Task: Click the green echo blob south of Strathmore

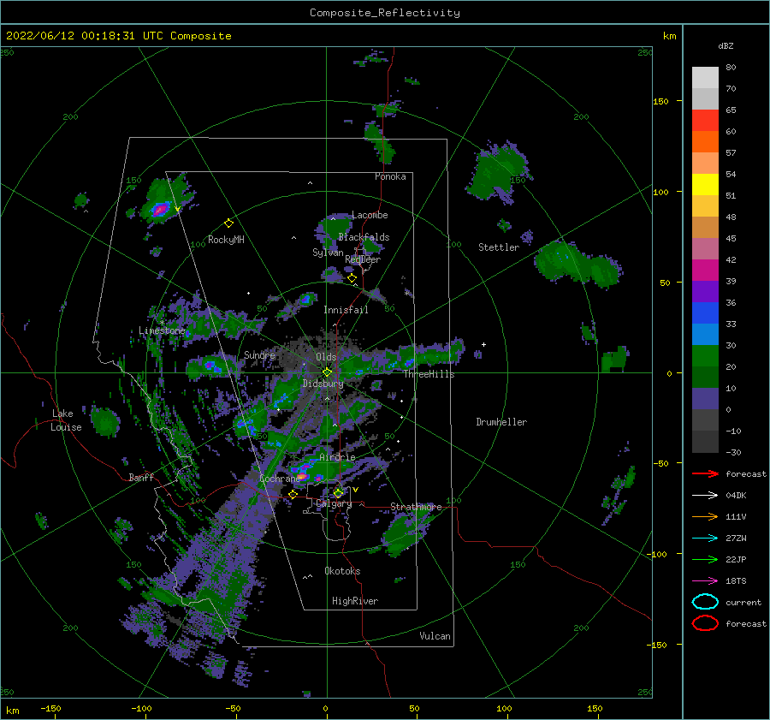Action: pos(406,533)
